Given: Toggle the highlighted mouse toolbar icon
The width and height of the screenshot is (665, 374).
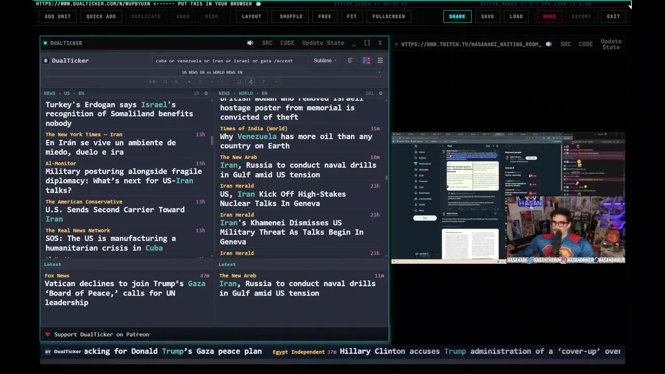Looking at the screenshot, I should (250, 82).
